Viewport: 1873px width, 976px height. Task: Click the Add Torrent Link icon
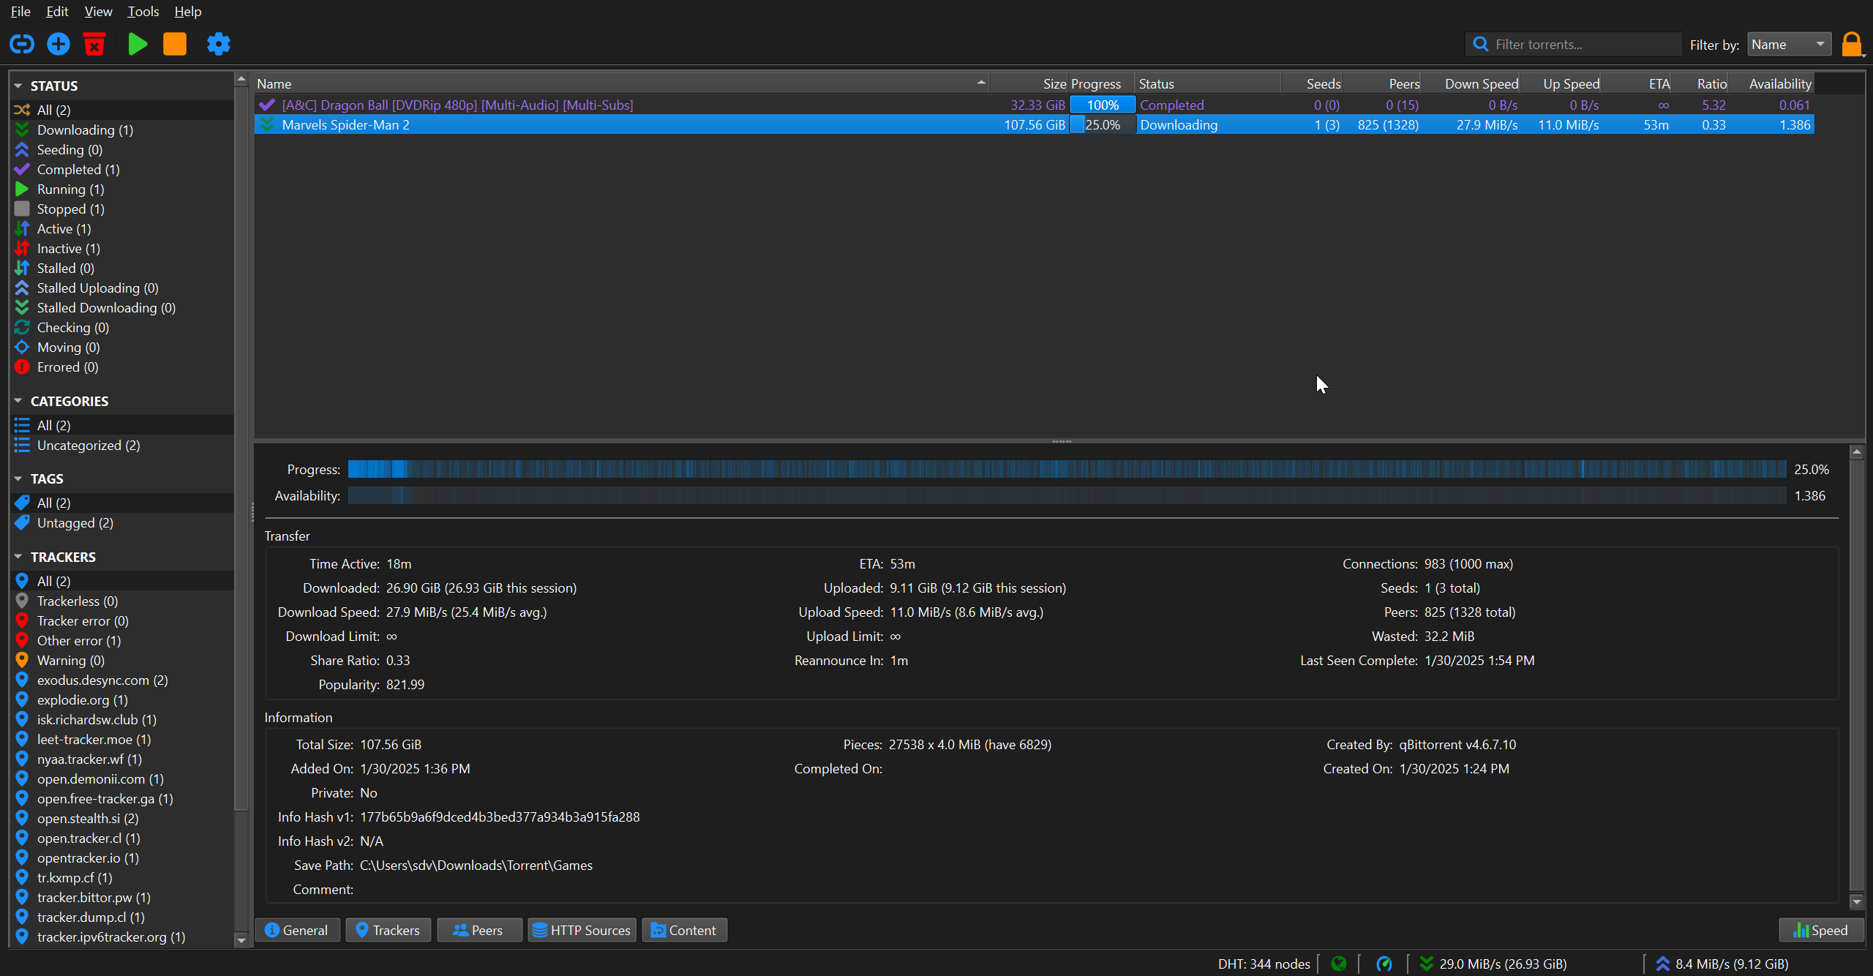[x=22, y=45]
